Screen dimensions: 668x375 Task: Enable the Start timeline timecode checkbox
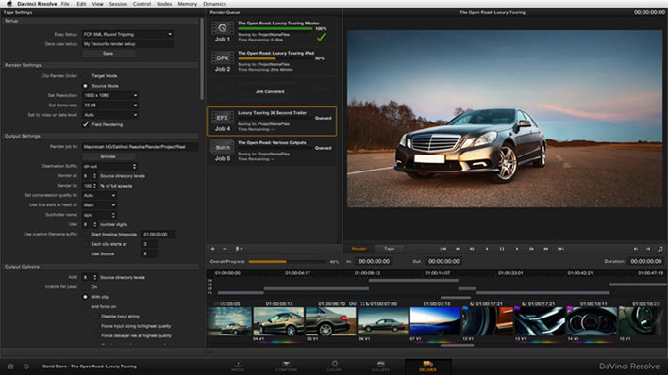(85, 233)
